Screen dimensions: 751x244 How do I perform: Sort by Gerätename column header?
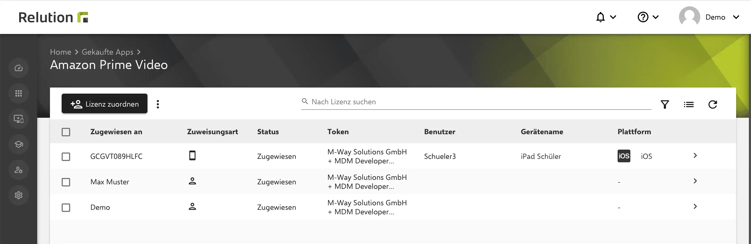click(x=542, y=132)
